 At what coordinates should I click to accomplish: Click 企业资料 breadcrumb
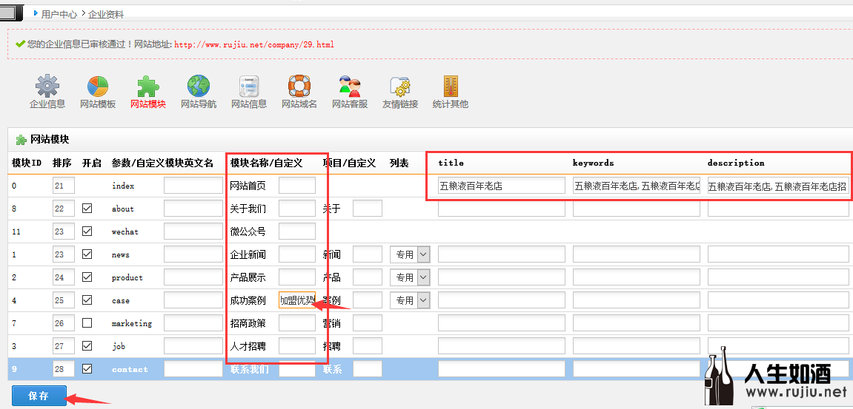coord(106,14)
